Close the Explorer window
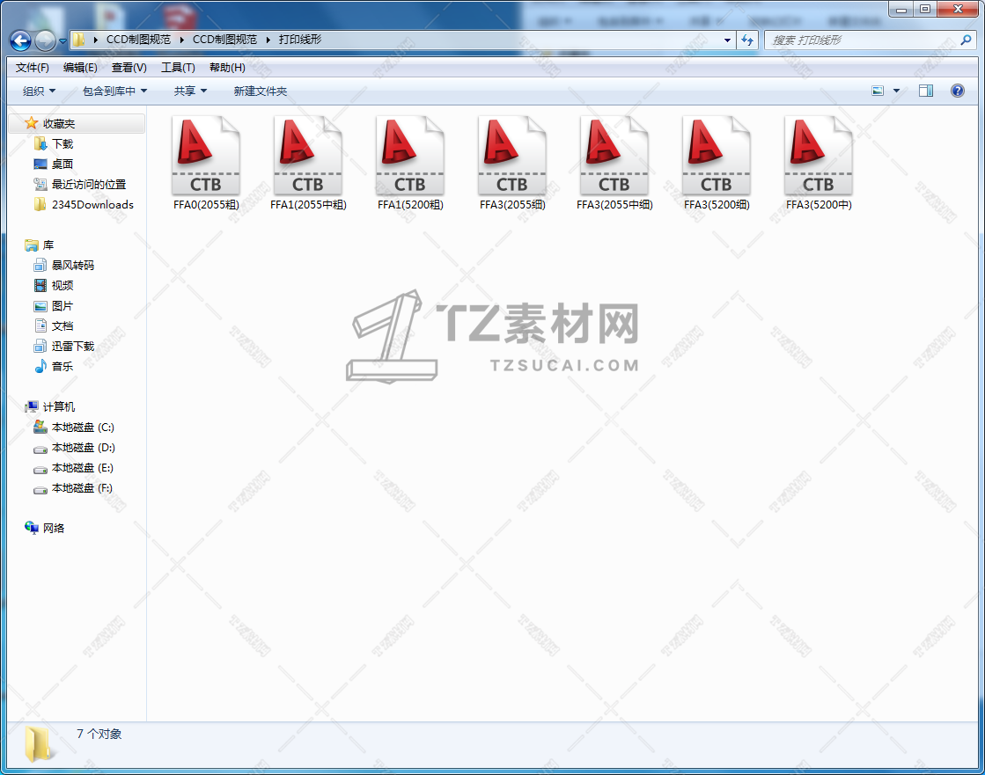 (958, 9)
